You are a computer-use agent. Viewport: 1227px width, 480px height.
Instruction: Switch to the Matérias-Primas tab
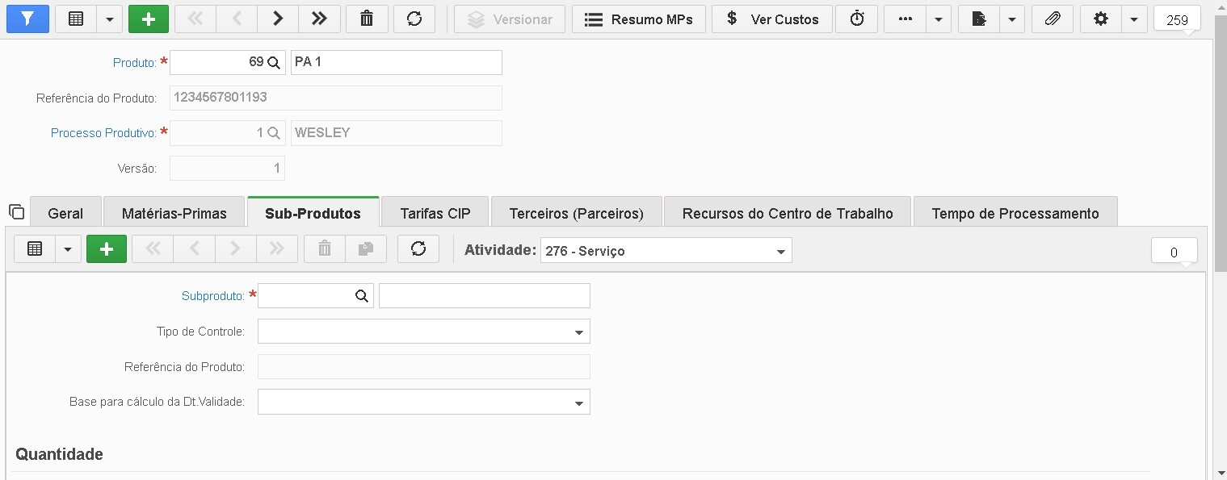[174, 212]
